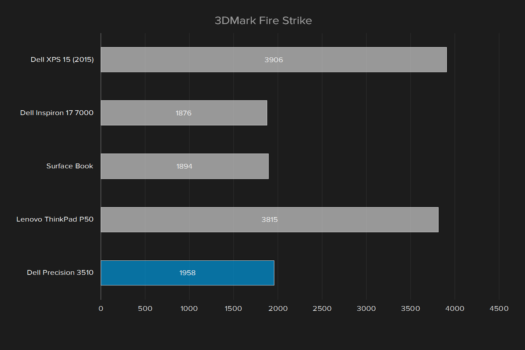
Task: Select the Dell Precision 3510 label
Action: point(60,273)
